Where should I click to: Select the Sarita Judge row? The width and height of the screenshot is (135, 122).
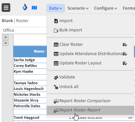coord(30,60)
